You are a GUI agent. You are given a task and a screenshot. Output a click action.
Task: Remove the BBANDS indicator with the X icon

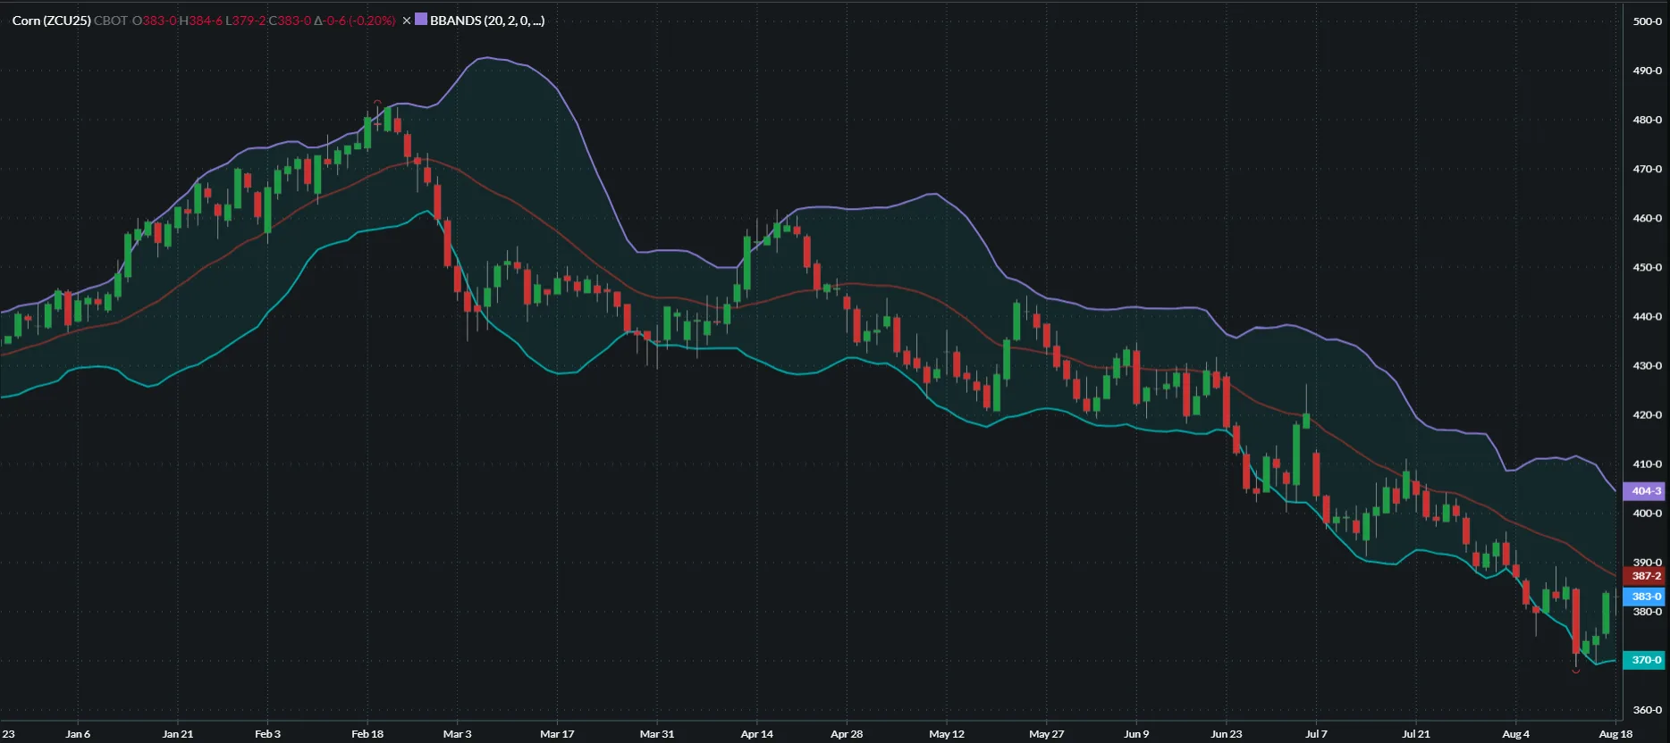point(407,21)
